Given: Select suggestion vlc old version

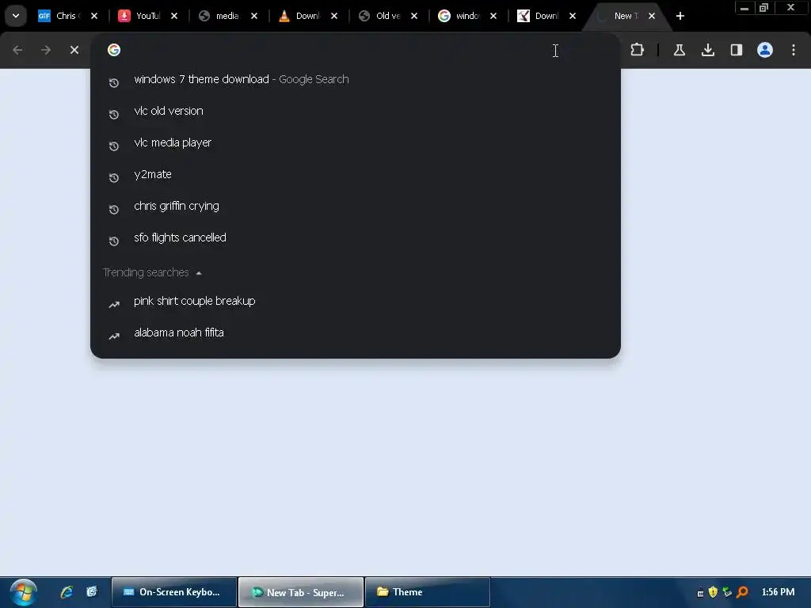Looking at the screenshot, I should [356, 111].
